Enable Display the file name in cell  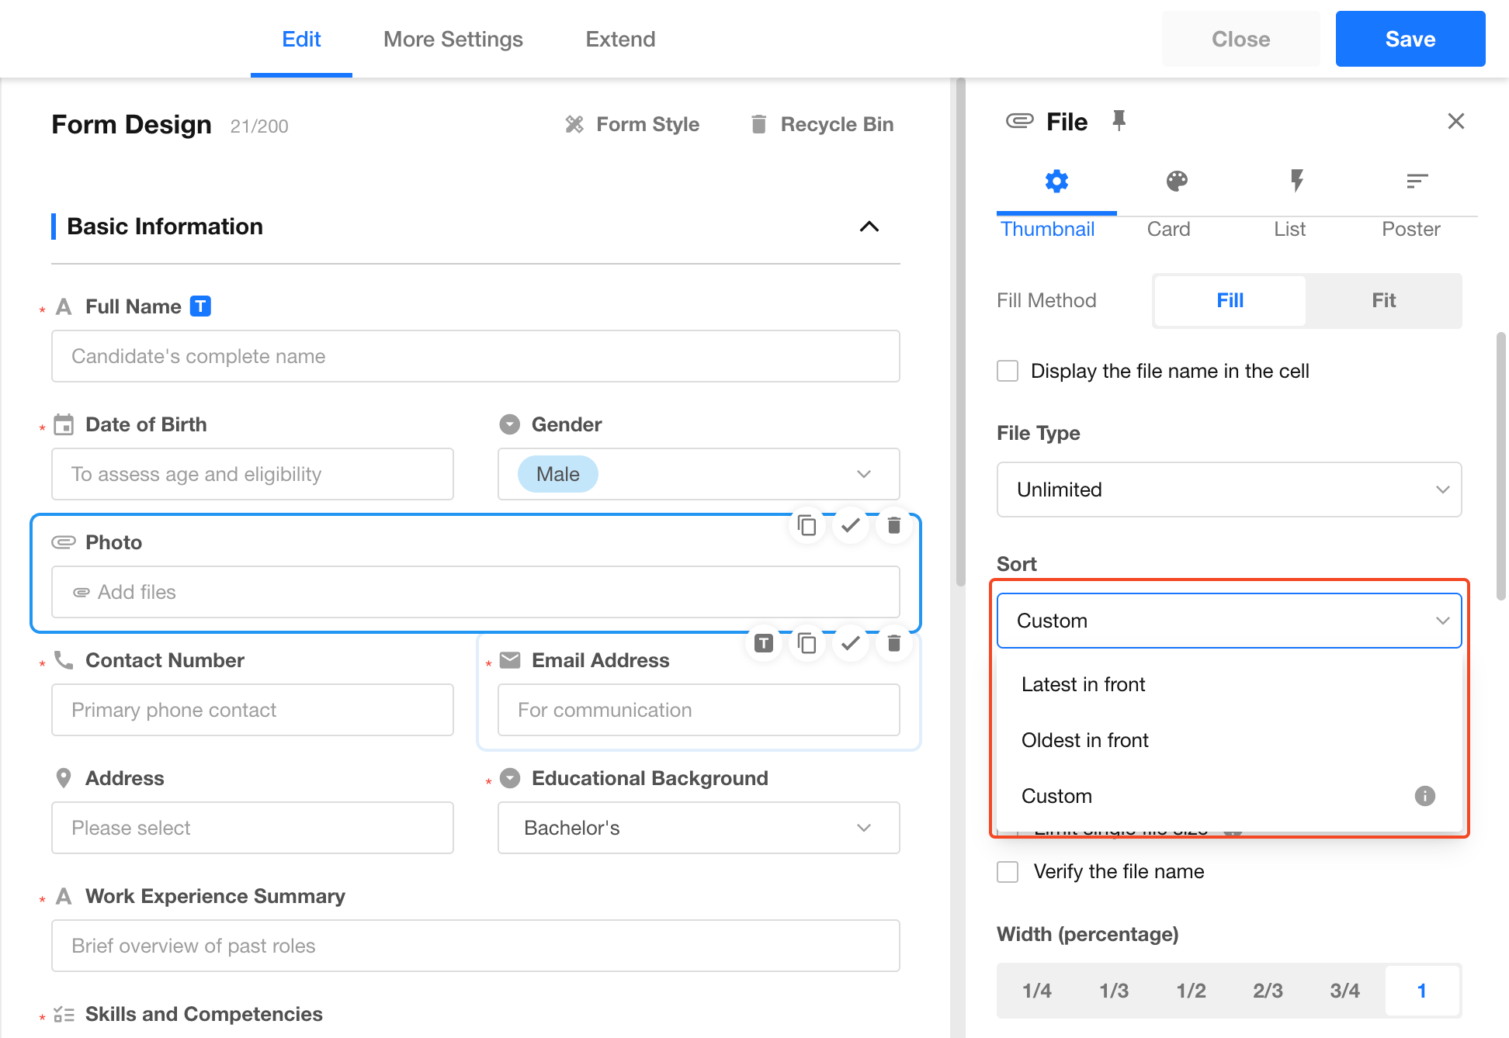click(1008, 371)
